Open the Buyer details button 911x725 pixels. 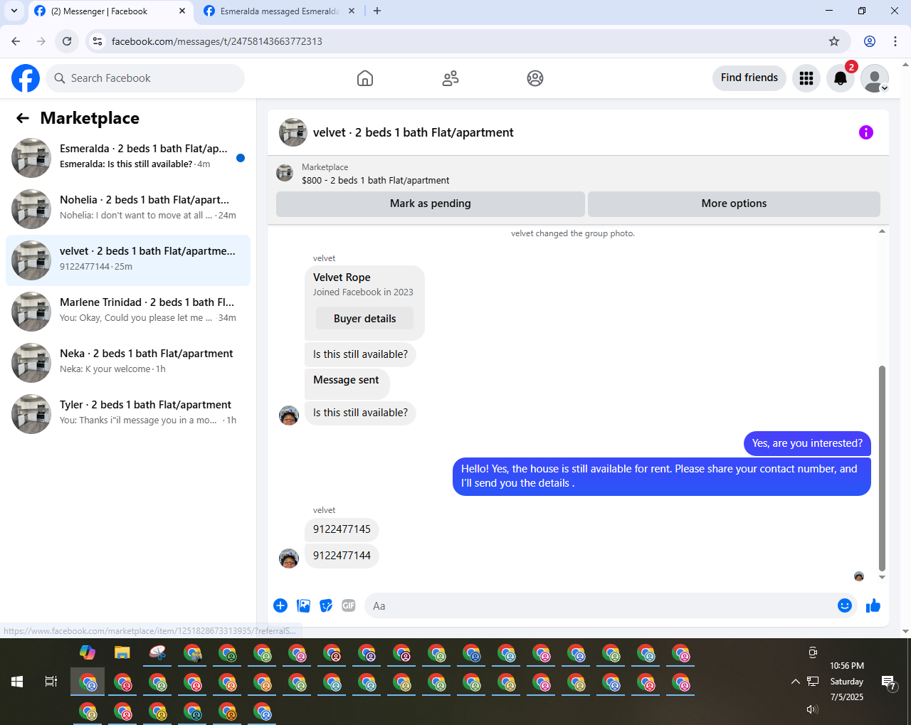[x=364, y=319]
